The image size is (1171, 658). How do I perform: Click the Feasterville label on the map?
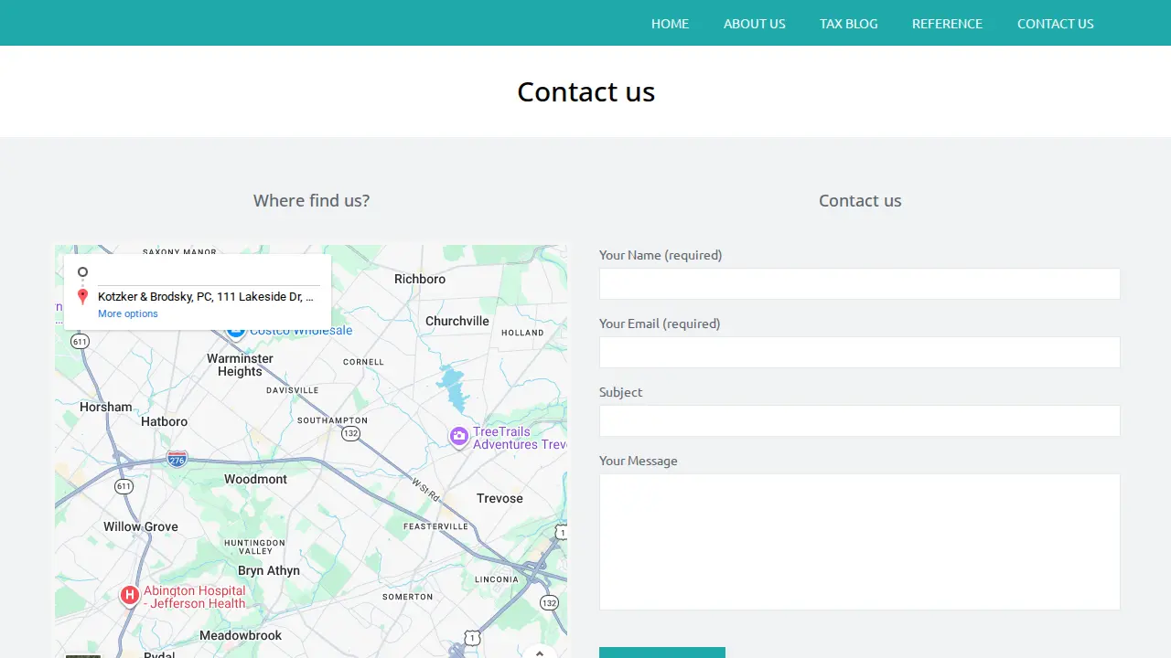[x=436, y=526]
